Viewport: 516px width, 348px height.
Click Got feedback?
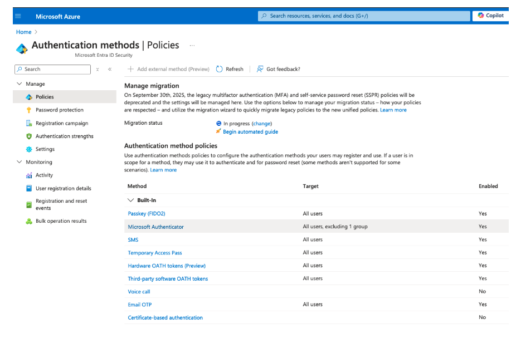point(279,69)
